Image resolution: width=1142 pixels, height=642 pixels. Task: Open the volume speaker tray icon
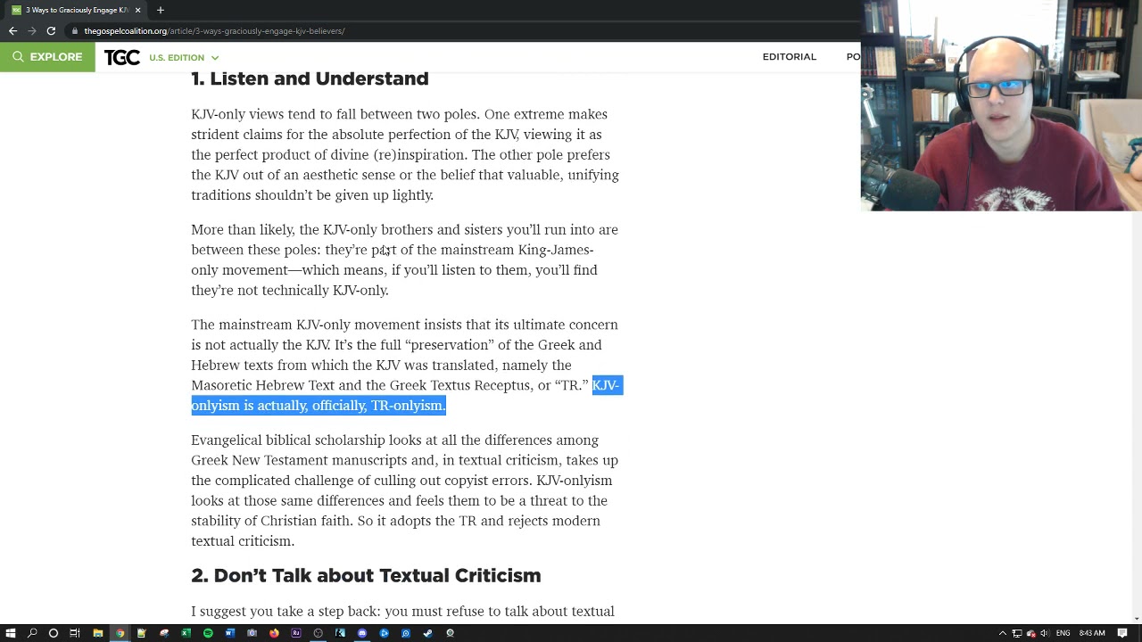click(1045, 633)
